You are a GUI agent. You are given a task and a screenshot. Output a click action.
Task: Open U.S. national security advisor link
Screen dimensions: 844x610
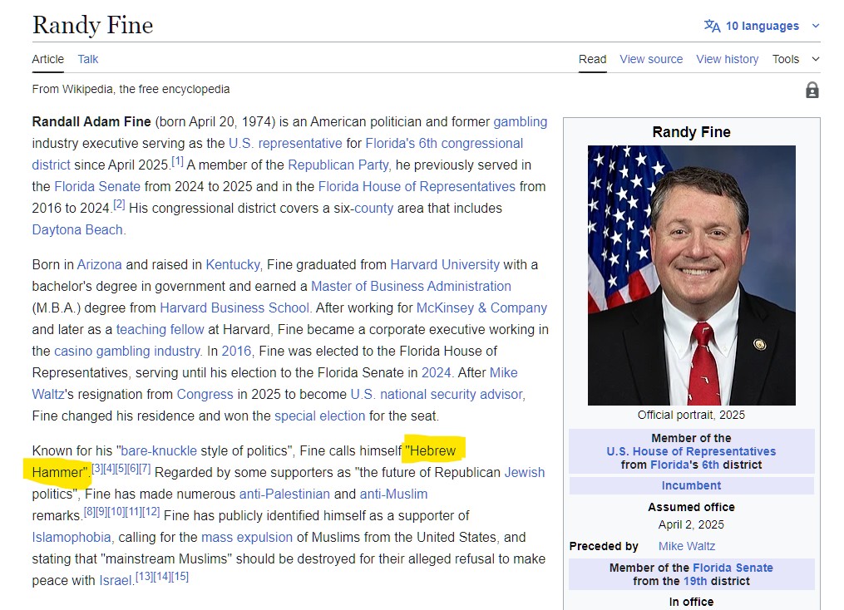pyautogui.click(x=437, y=394)
